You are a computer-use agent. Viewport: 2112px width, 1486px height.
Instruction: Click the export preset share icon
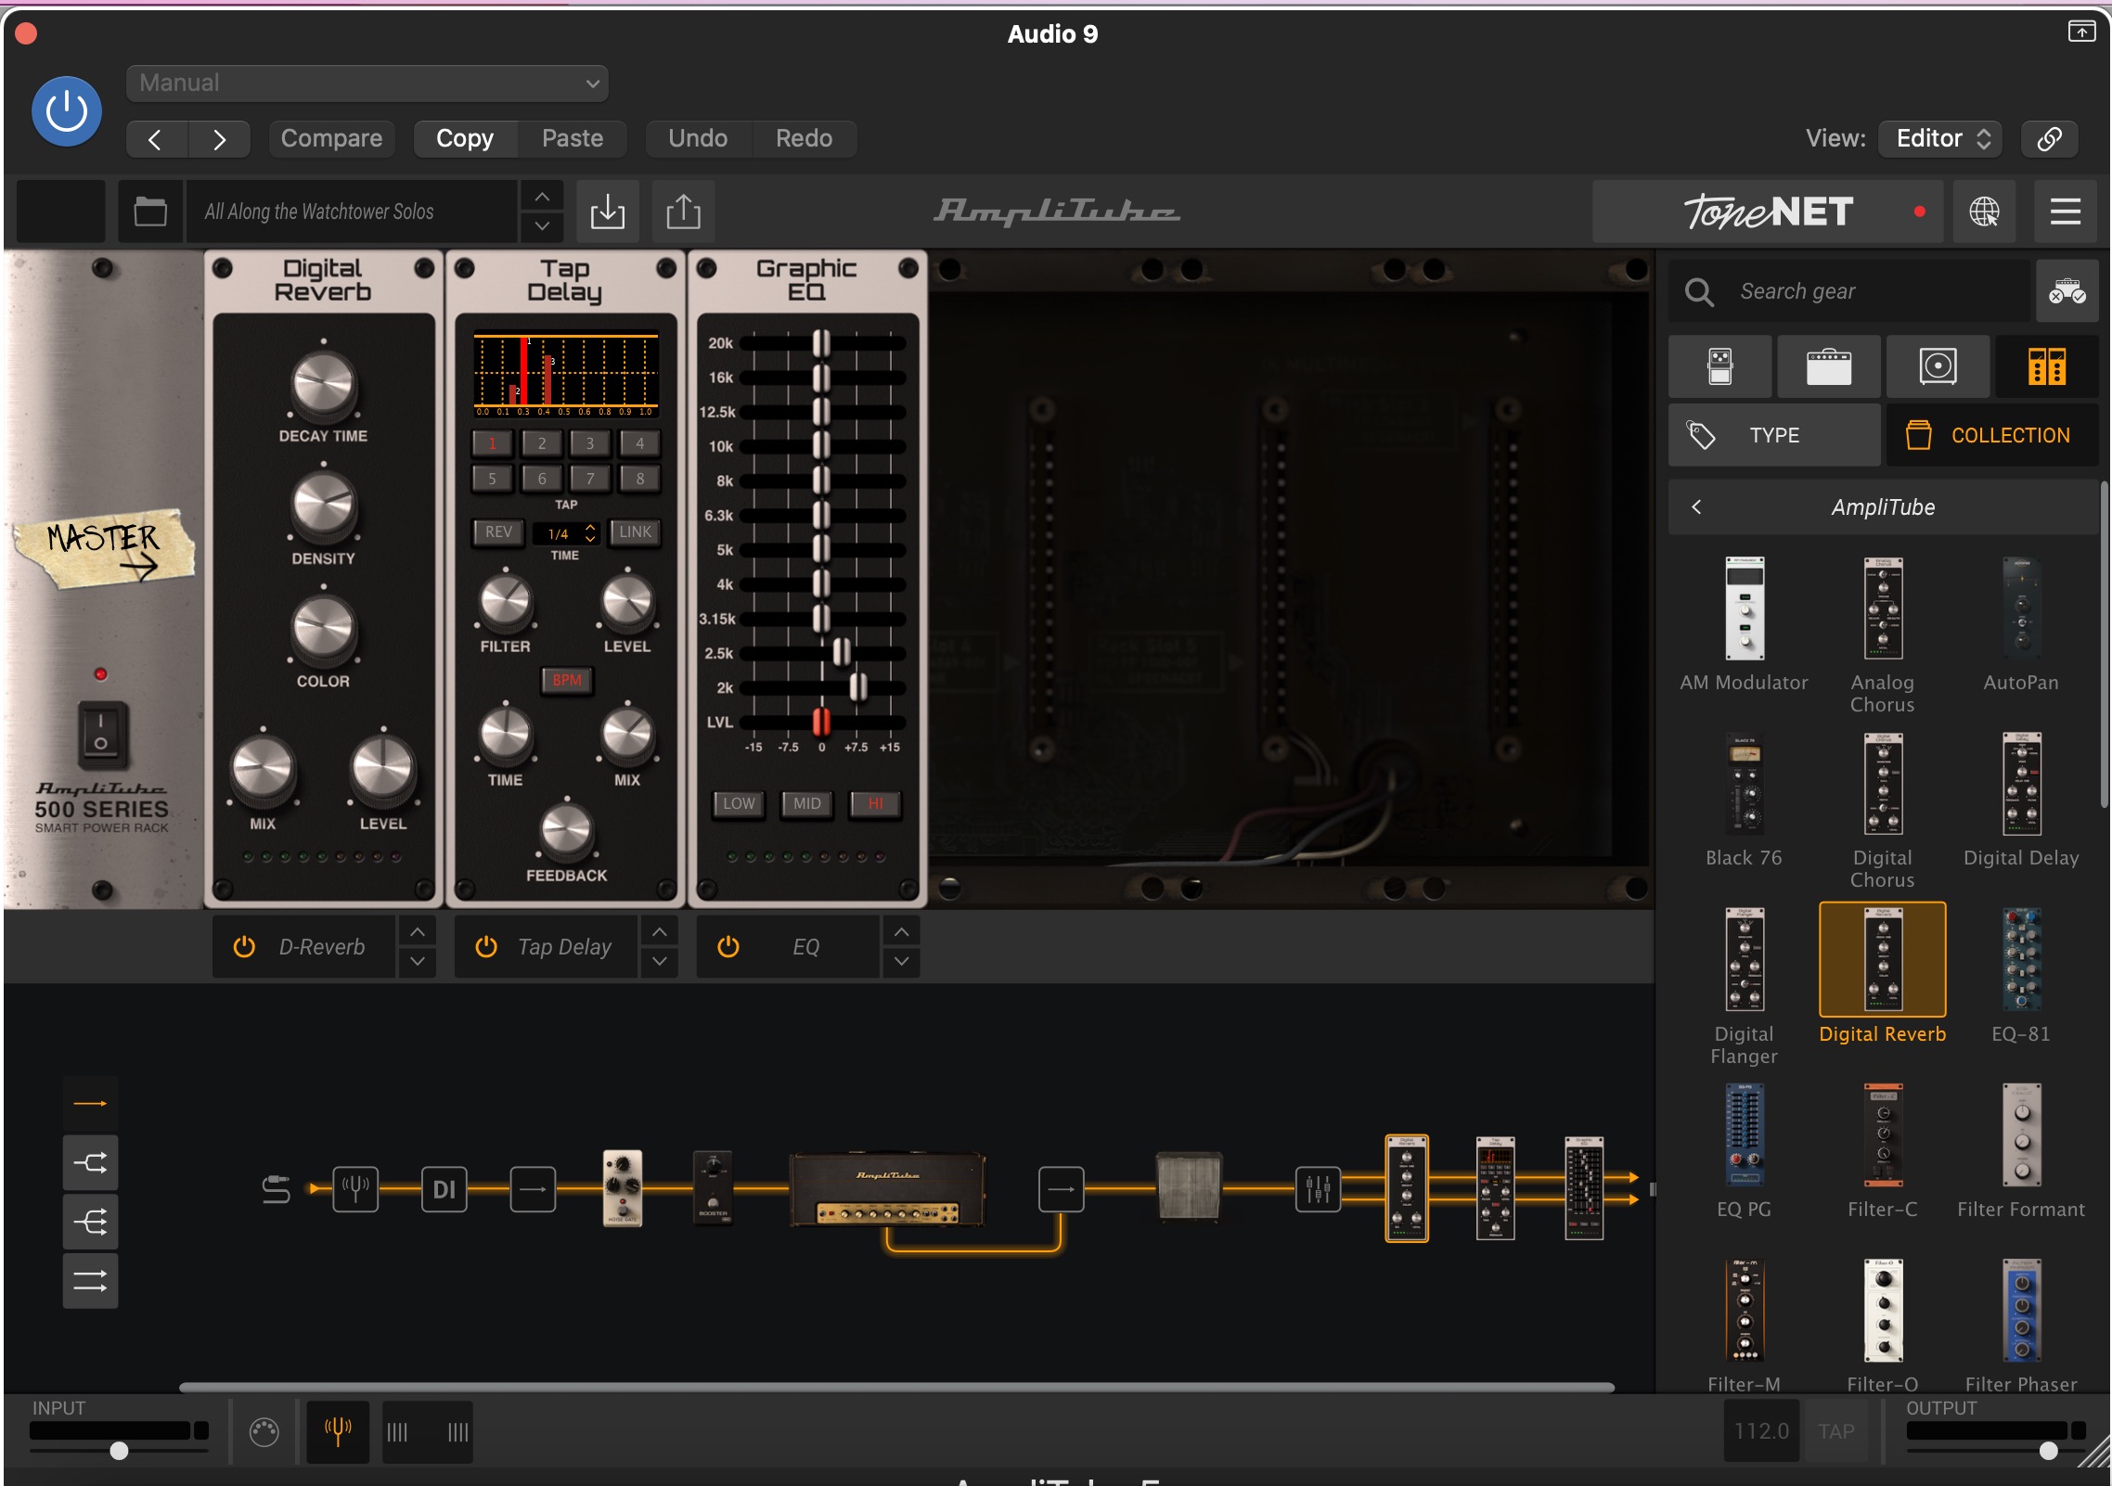[684, 211]
